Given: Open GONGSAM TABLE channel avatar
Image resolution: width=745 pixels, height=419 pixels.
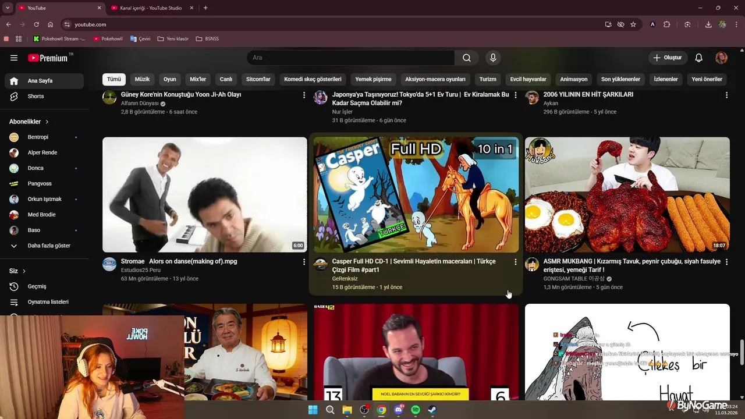Looking at the screenshot, I should click(x=532, y=264).
